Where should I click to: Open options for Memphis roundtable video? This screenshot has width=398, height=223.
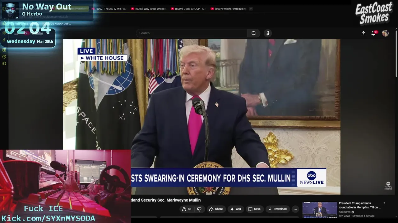coord(384,204)
